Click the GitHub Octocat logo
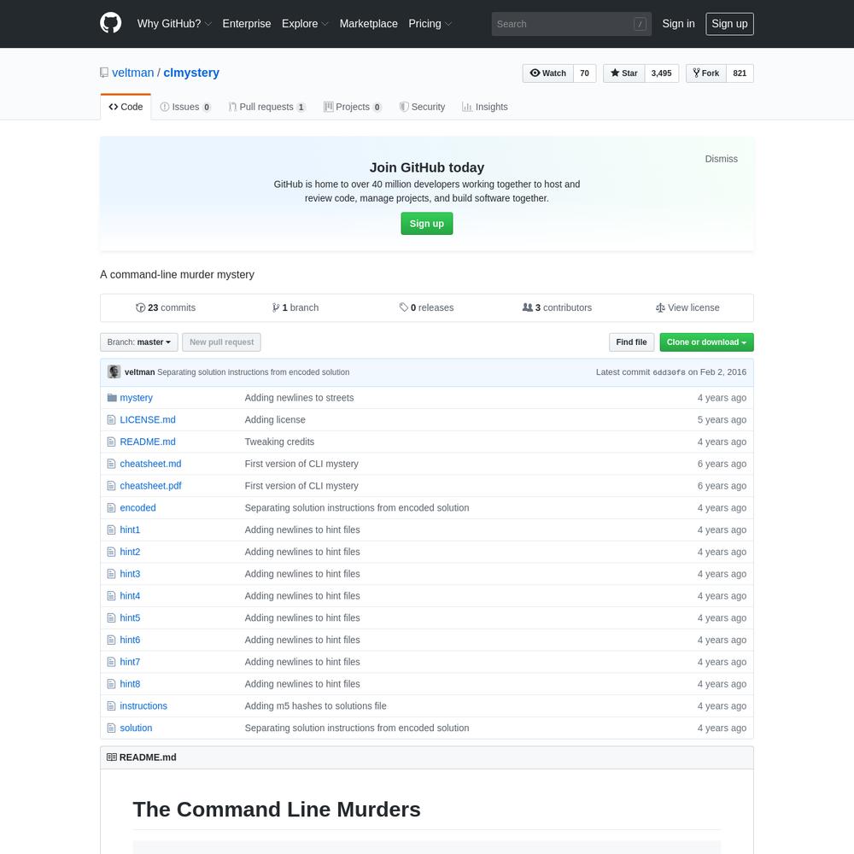This screenshot has width=854, height=854. click(110, 23)
